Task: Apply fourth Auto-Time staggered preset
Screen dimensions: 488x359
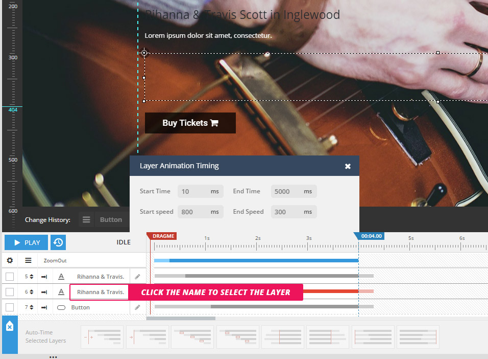Action: coord(238,337)
